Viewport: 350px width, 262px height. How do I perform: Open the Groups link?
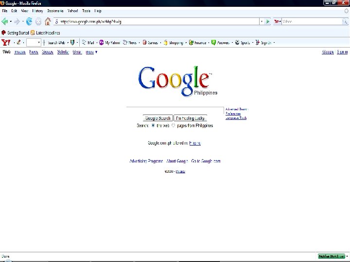pyautogui.click(x=47, y=52)
